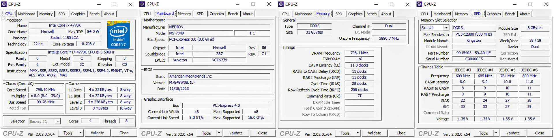
Task: Click the Core Voltage value 0.708 V
Action: (88, 44)
